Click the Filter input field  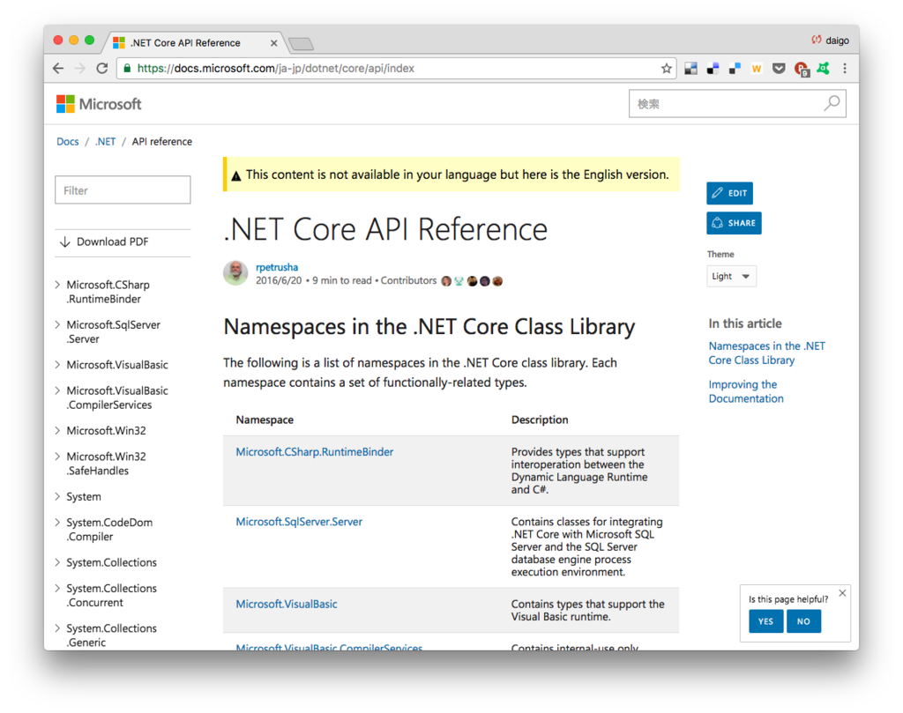click(x=123, y=189)
